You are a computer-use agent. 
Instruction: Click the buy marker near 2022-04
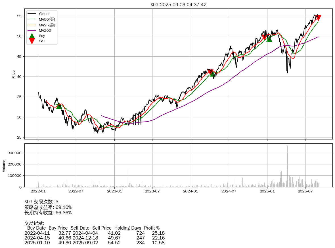click(59, 106)
